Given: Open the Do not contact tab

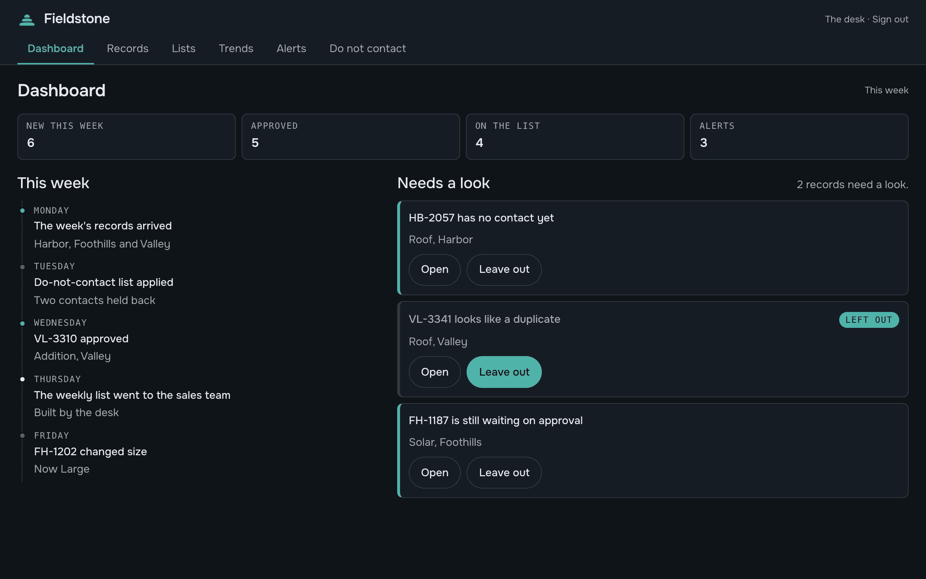Looking at the screenshot, I should [368, 48].
